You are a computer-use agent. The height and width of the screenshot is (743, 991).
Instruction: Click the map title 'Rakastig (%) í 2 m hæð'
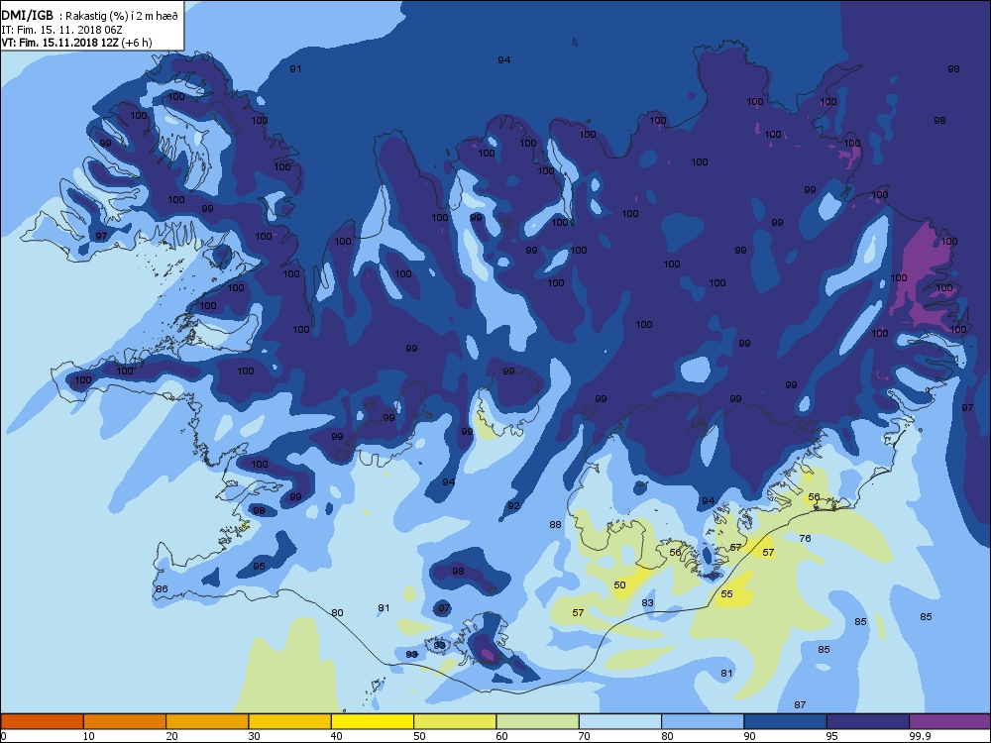pyautogui.click(x=120, y=17)
